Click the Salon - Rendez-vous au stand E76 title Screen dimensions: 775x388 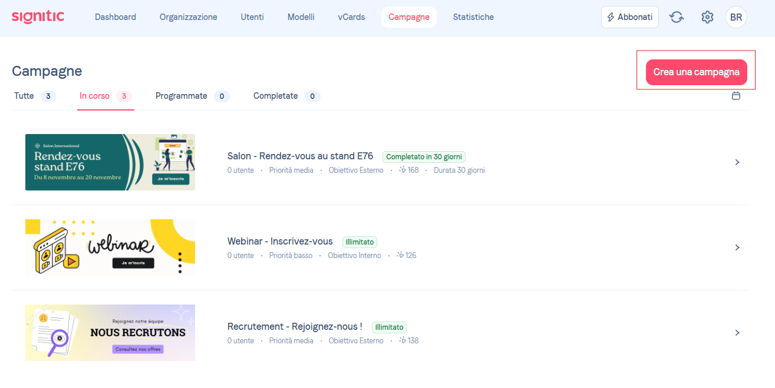300,156
